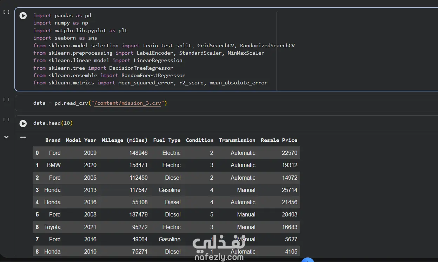The width and height of the screenshot is (438, 262).
Task: Select model year 2013 cell
Action: (90, 190)
